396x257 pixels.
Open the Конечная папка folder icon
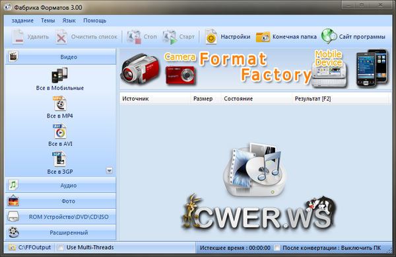point(263,37)
